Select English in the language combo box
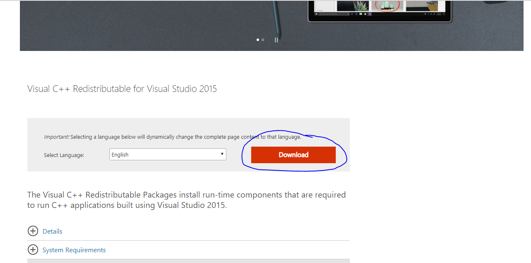 tap(167, 154)
